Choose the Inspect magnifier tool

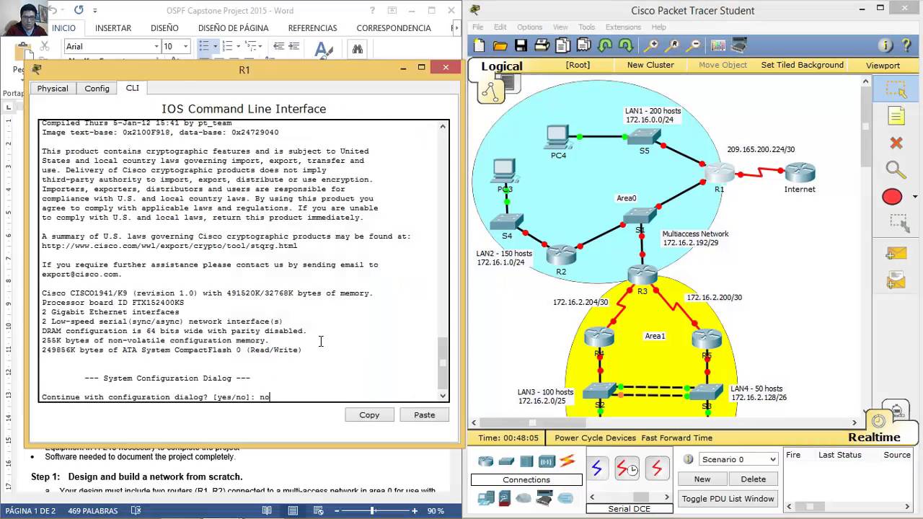[x=896, y=170]
